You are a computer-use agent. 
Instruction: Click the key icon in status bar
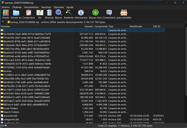click(x=5, y=125)
